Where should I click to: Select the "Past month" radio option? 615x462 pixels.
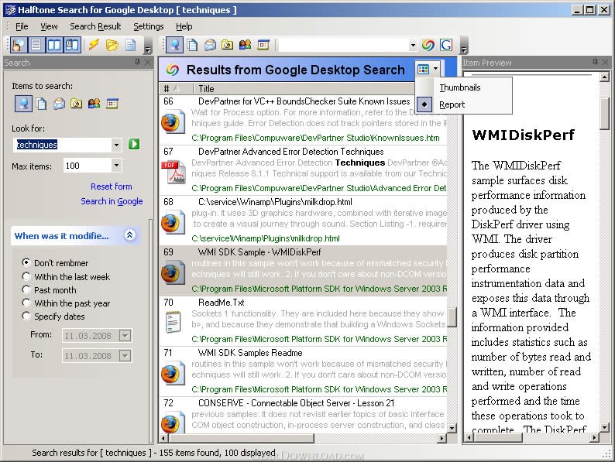26,289
